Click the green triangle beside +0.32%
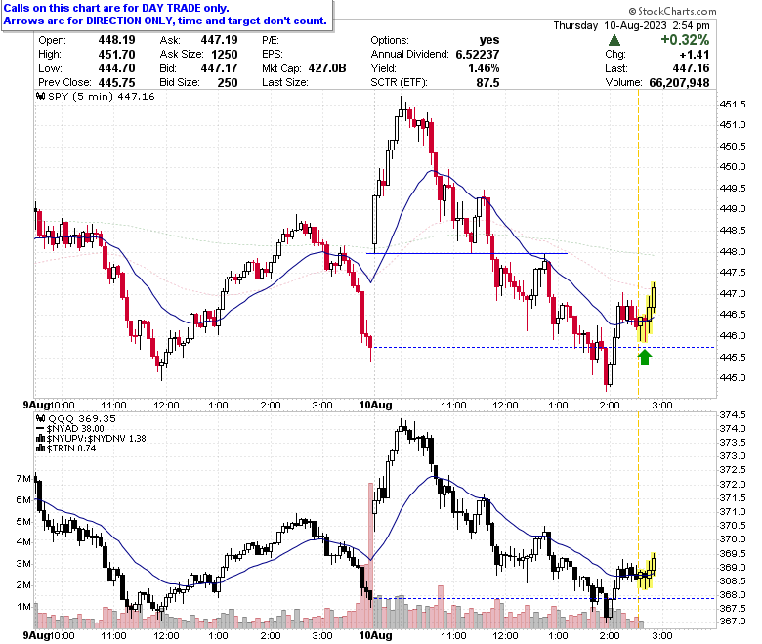The image size is (762, 644). [x=614, y=40]
